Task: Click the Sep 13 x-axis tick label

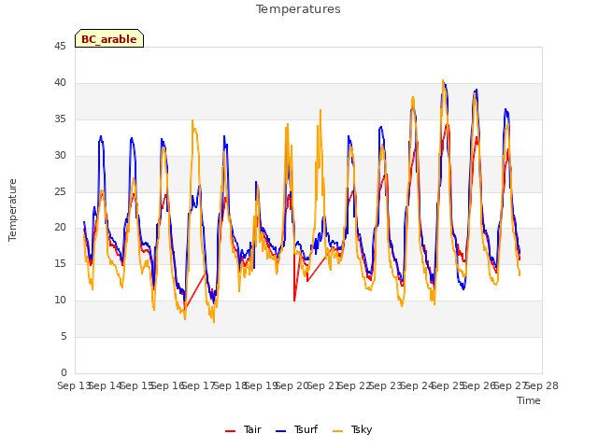Action: pos(75,385)
